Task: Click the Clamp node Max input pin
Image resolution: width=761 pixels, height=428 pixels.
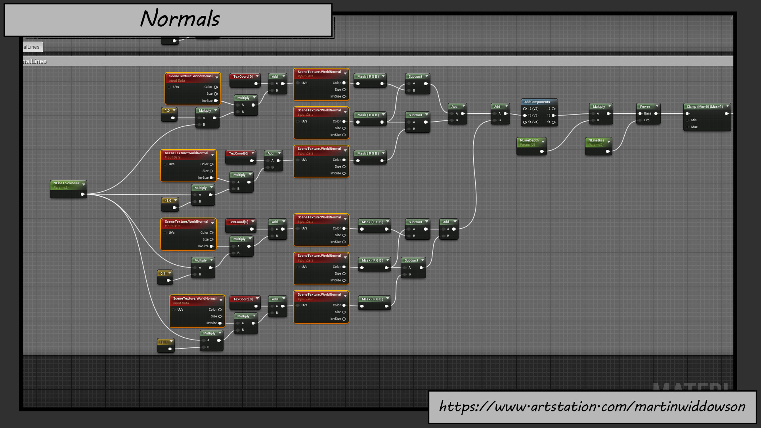Action: (687, 127)
